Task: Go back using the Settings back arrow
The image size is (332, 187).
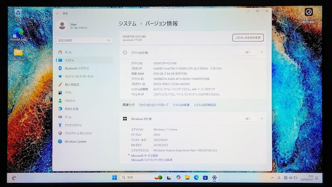Action: pos(58,13)
